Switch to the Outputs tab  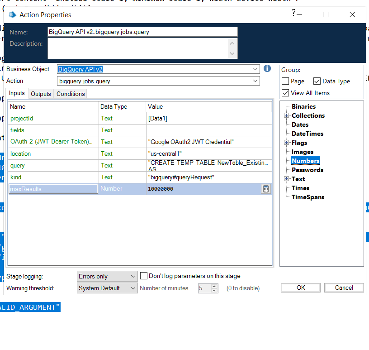tap(41, 94)
